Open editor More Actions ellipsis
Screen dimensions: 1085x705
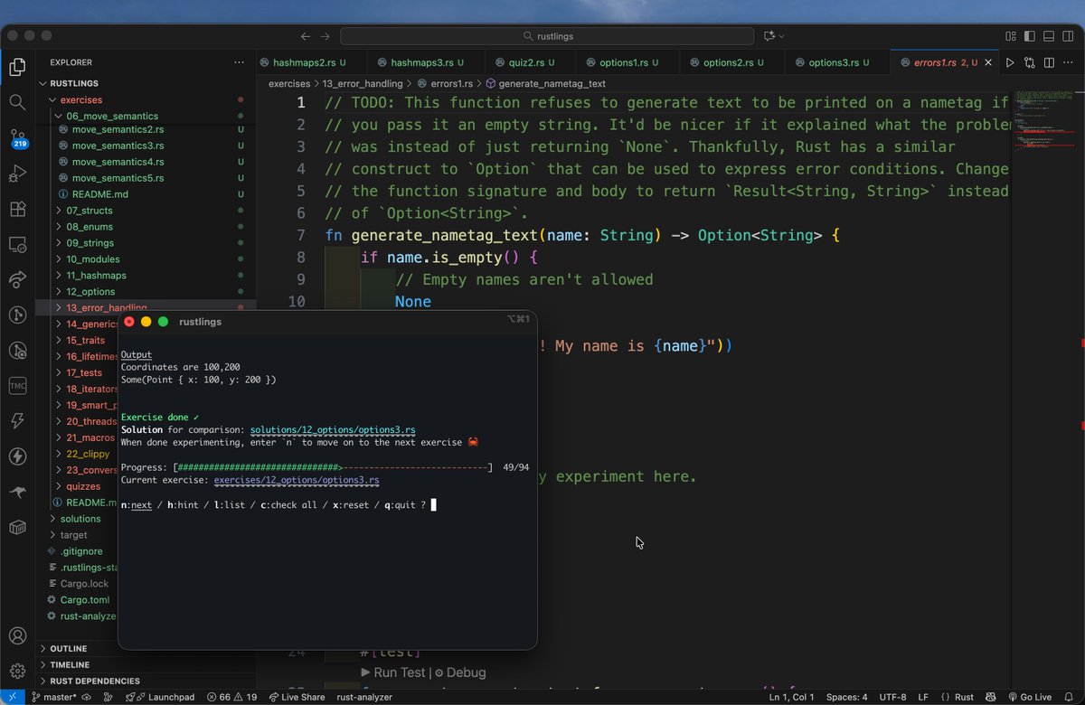pos(1069,62)
